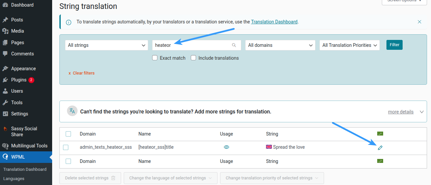
Task: Click the Pages icon in sidebar
Action: point(5,43)
